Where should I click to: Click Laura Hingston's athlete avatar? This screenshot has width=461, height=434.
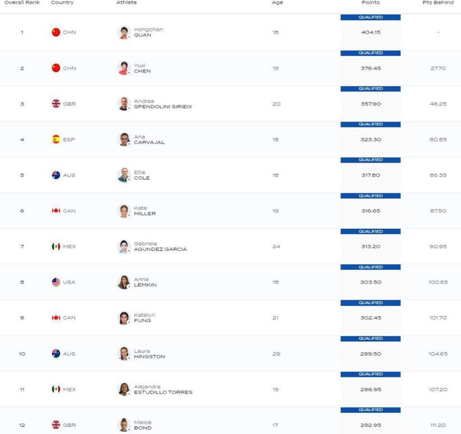click(124, 354)
